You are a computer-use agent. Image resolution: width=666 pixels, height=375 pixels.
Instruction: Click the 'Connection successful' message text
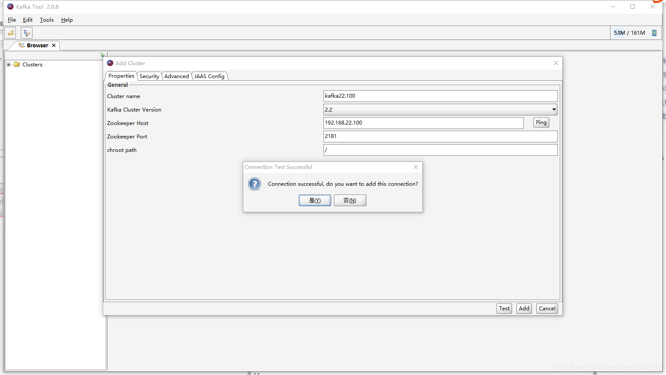(x=343, y=184)
